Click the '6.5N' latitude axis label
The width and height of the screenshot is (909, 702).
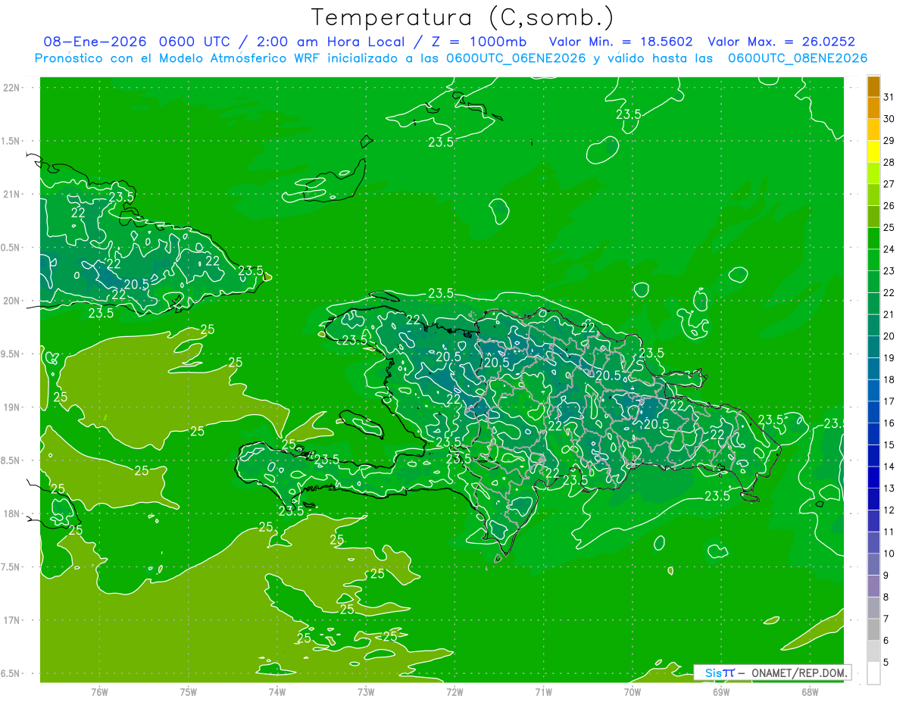point(11,673)
